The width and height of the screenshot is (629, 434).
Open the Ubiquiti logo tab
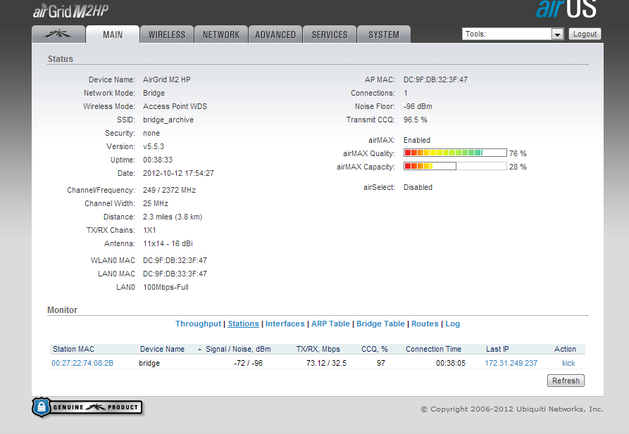point(58,34)
